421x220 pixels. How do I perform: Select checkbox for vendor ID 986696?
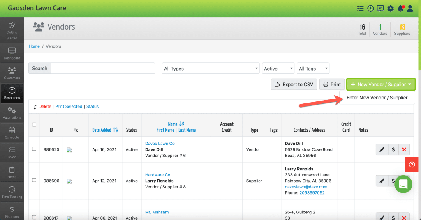pyautogui.click(x=34, y=180)
